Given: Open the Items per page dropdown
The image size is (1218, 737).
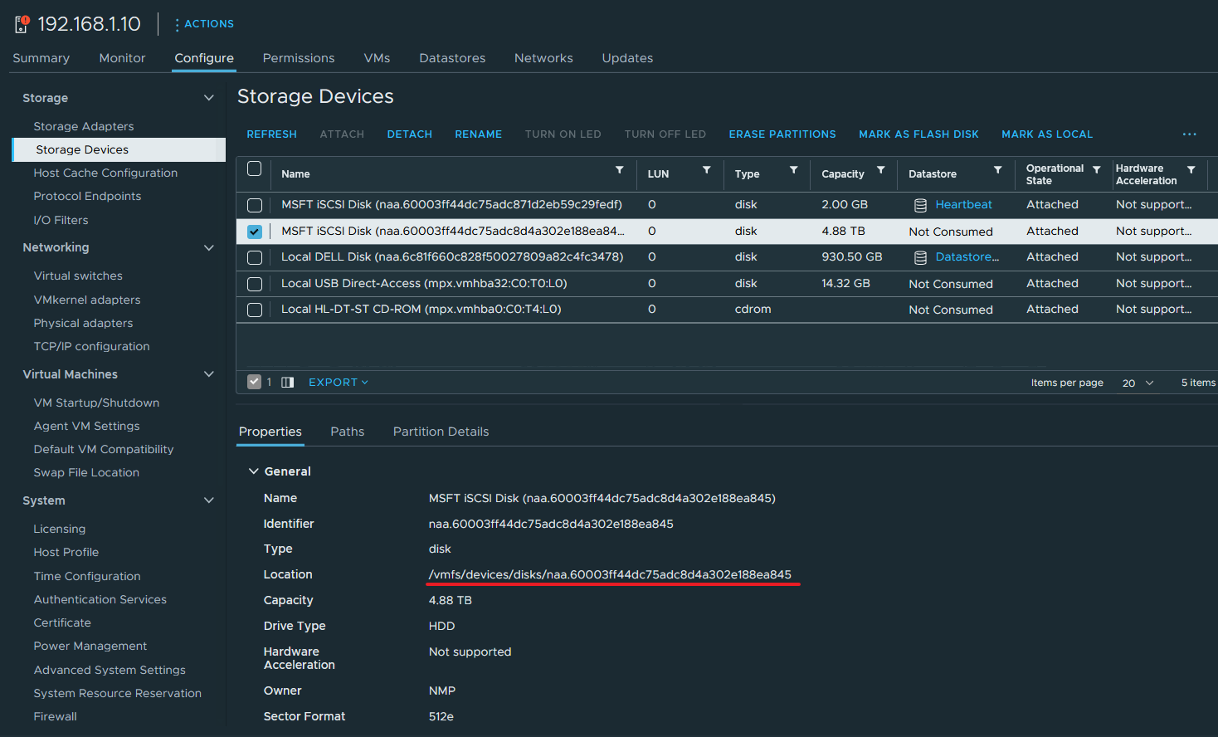Looking at the screenshot, I should (x=1136, y=382).
